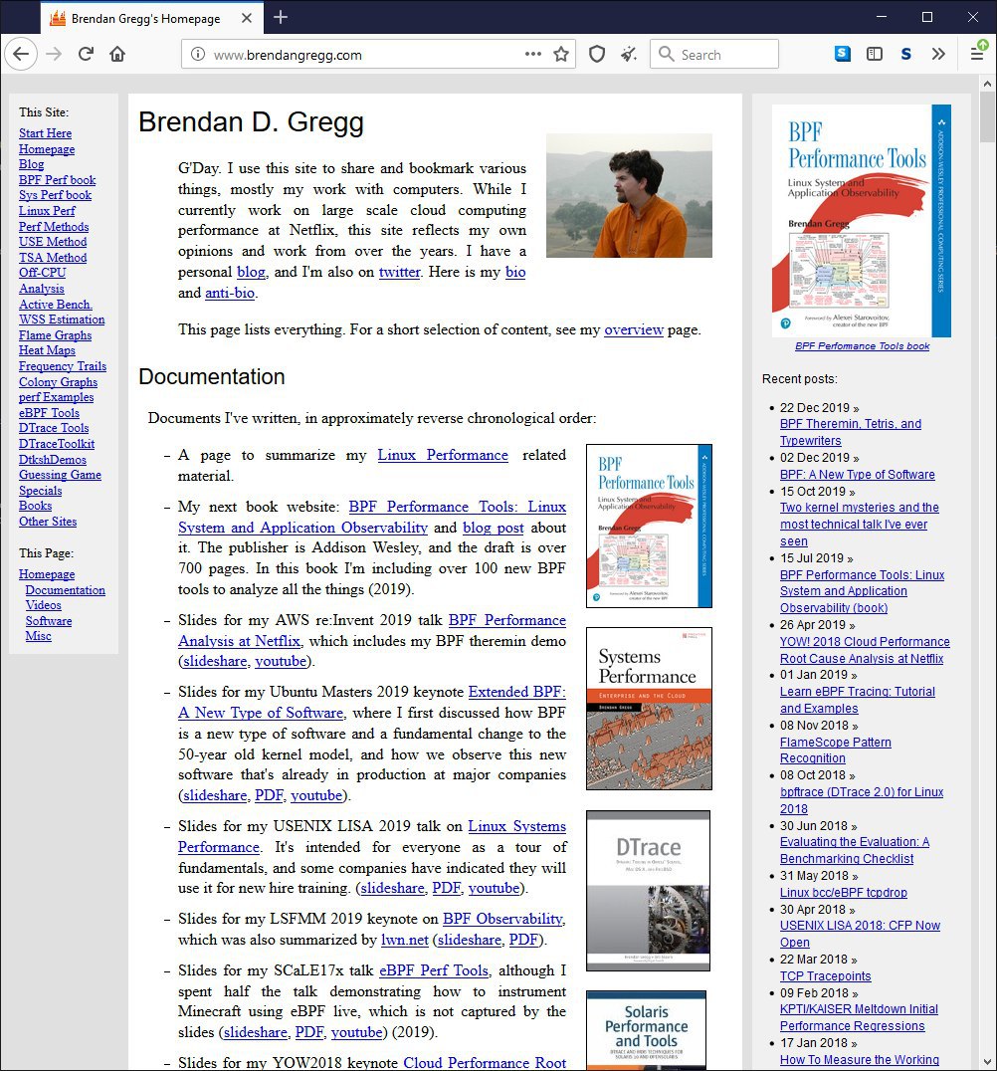Viewport: 997px width, 1071px height.
Task: Open a new tab with plus button
Action: (280, 17)
